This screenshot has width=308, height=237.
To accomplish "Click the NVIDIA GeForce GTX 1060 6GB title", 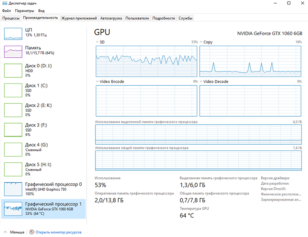I will point(269,33).
